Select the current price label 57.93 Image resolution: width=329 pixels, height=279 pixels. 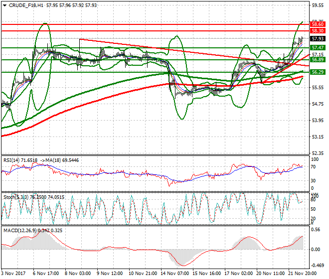318,38
